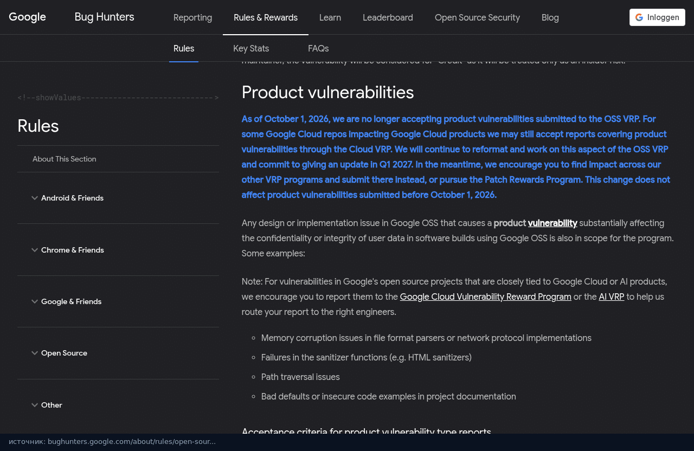Expand the Other section chevron

(35, 405)
